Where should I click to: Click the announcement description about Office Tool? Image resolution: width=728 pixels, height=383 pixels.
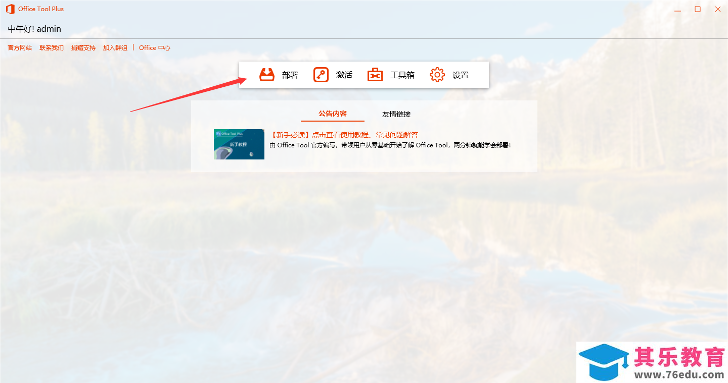tap(390, 145)
